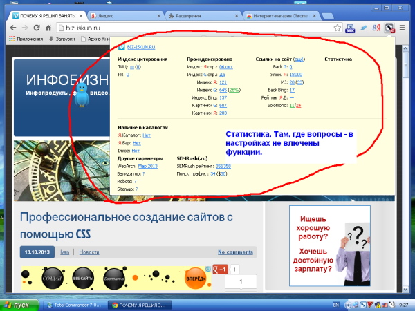Select the ПОЧЕМУ Я РЕШИЛ ЗАНЯТЬ tab
415x311 pixels.
point(48,16)
